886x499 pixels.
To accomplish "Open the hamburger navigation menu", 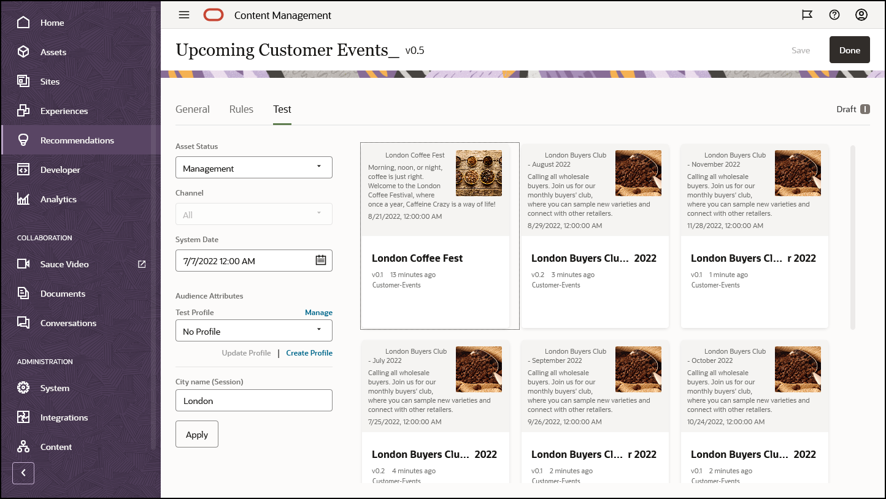I will point(184,15).
